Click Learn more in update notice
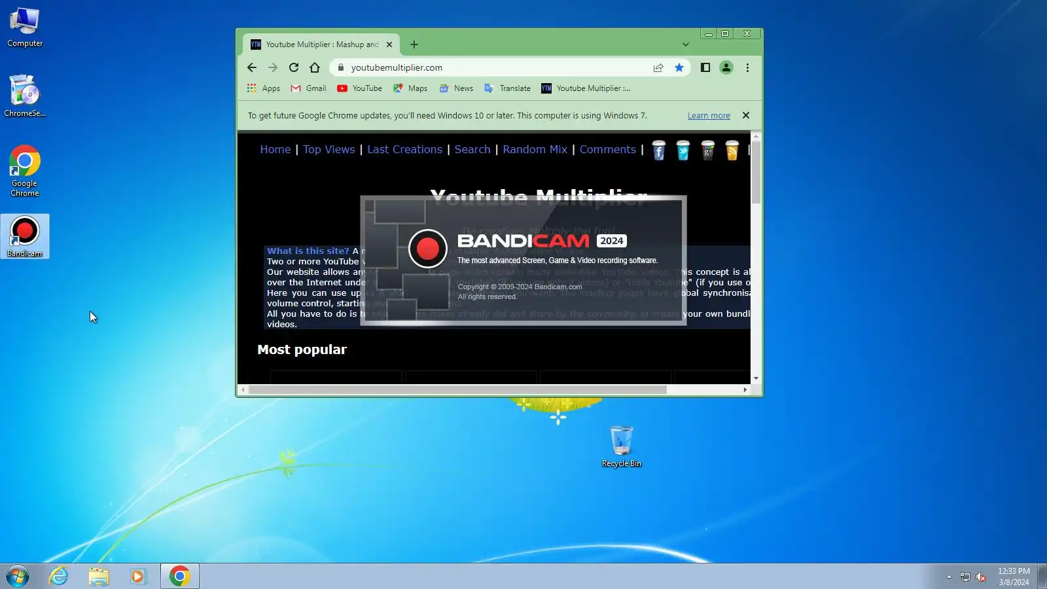 click(x=709, y=115)
